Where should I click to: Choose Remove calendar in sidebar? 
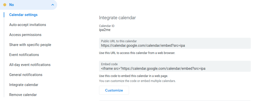[23, 95]
